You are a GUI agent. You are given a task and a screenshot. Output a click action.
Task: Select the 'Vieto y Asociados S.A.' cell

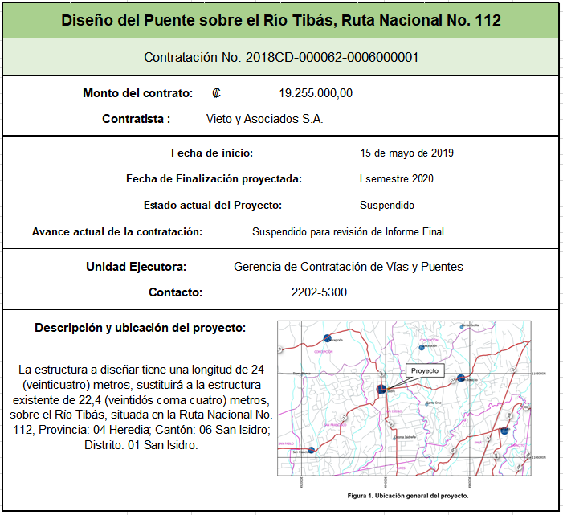tap(264, 119)
